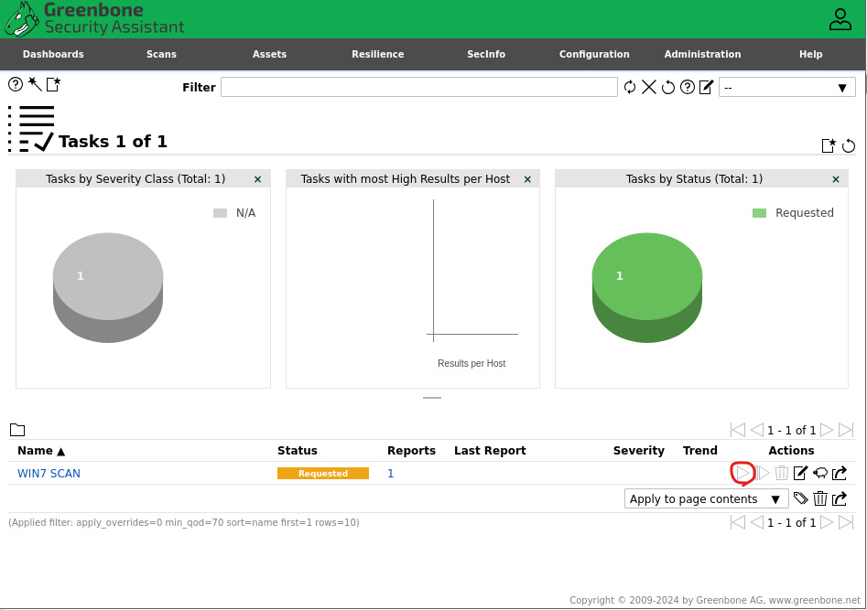867x610 pixels.
Task: Open the Dashboards menu
Action: point(53,54)
